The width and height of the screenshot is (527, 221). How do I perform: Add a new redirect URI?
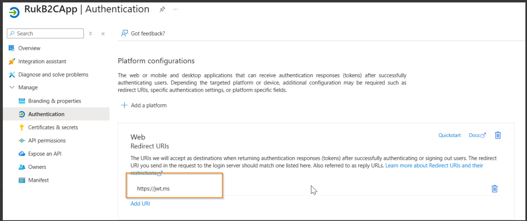pyautogui.click(x=140, y=204)
